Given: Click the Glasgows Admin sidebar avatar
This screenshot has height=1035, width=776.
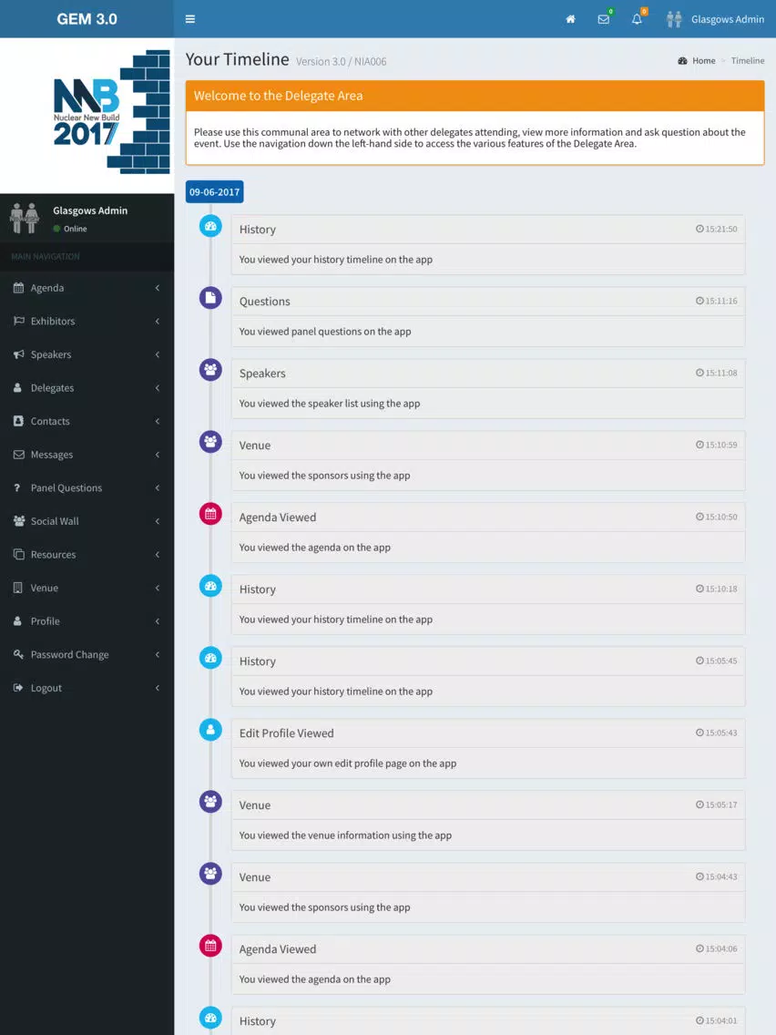Looking at the screenshot, I should point(25,218).
